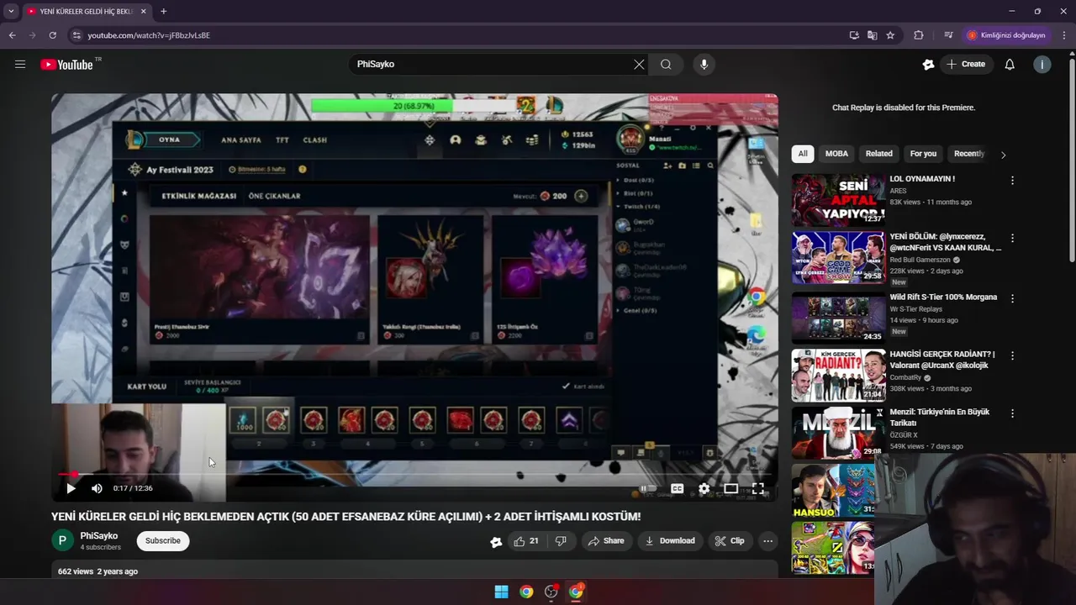The height and width of the screenshot is (605, 1076).
Task: Open HANGİSİ GERÇEK RADİANT video title
Action: point(942,360)
